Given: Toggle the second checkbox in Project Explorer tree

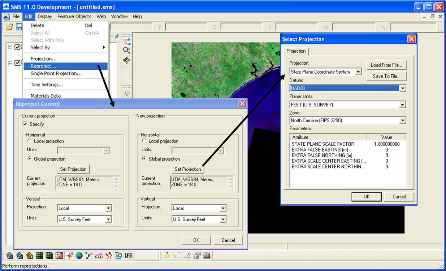Looking at the screenshot, I should point(17,63).
